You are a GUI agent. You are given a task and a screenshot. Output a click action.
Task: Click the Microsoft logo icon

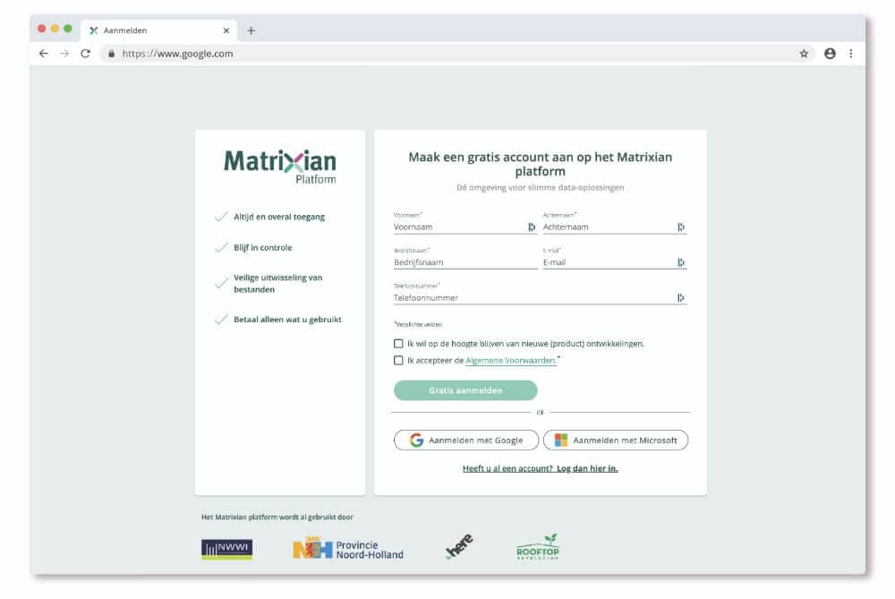click(x=561, y=441)
